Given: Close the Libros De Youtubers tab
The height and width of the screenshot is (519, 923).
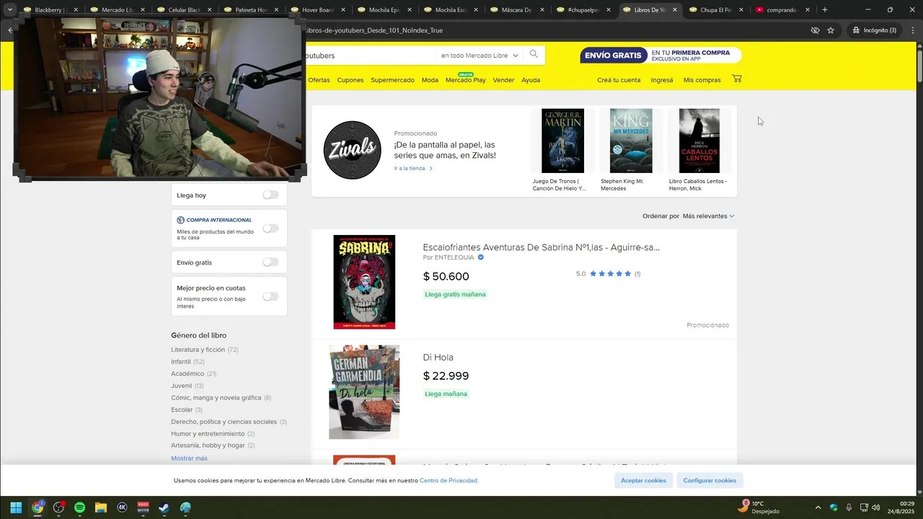Looking at the screenshot, I should 675,10.
